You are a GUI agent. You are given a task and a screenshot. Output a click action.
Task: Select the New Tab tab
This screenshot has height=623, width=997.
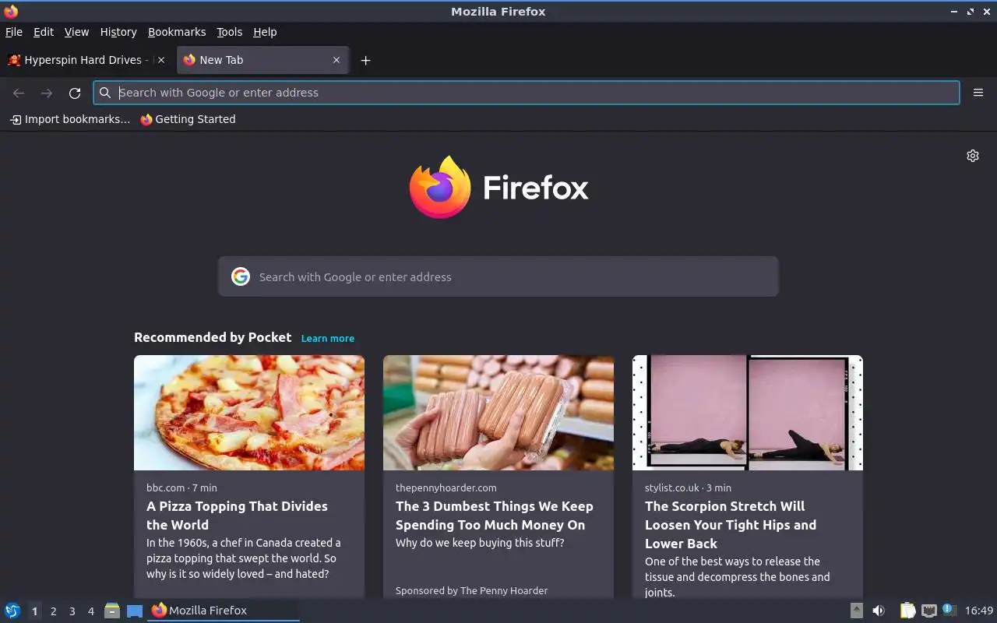[262, 60]
